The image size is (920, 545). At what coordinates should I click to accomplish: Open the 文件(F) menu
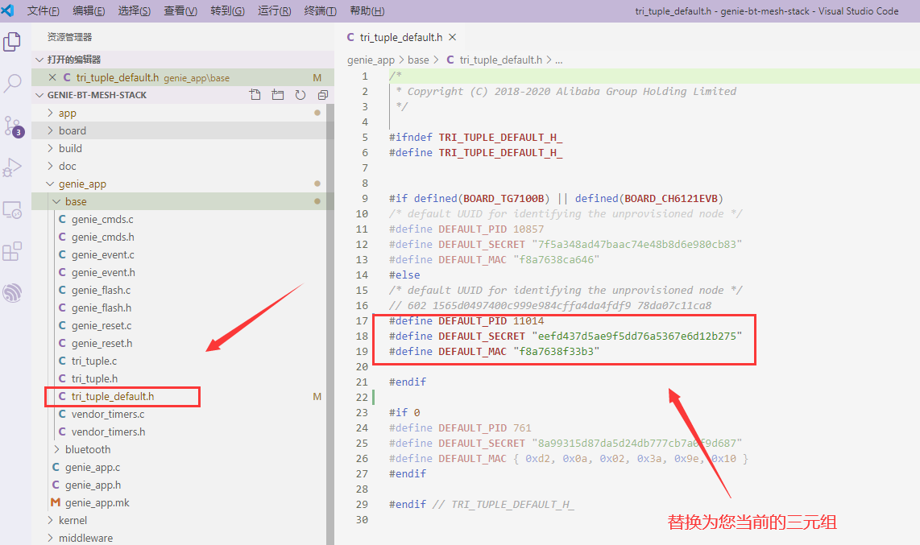43,10
